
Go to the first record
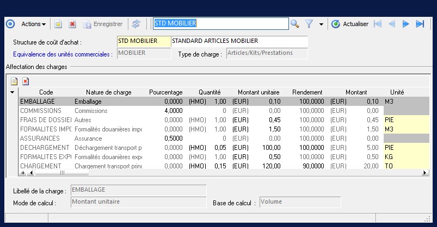tap(377, 24)
